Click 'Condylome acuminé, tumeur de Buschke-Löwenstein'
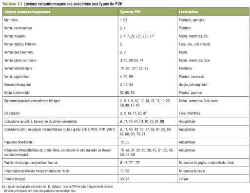This screenshot has width=250, height=193. click(41, 121)
